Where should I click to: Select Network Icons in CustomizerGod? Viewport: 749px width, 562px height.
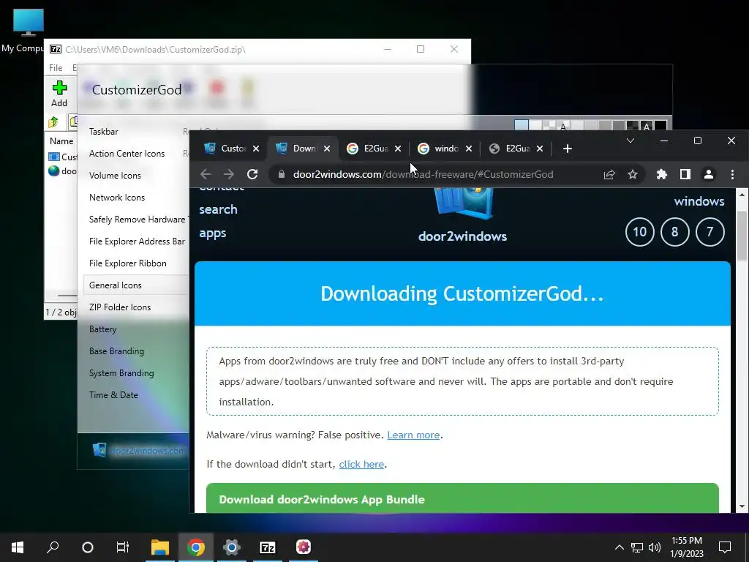click(x=116, y=198)
